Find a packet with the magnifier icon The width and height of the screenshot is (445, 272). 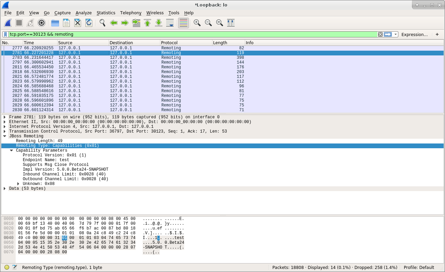[102, 23]
